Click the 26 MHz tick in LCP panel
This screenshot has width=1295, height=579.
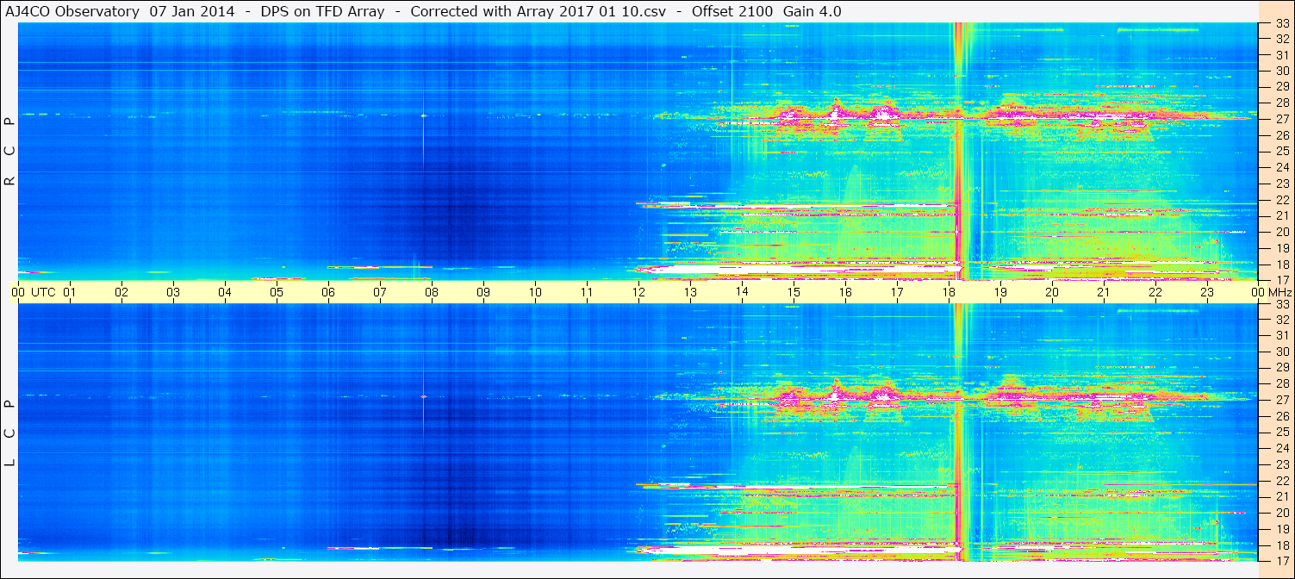click(1281, 416)
